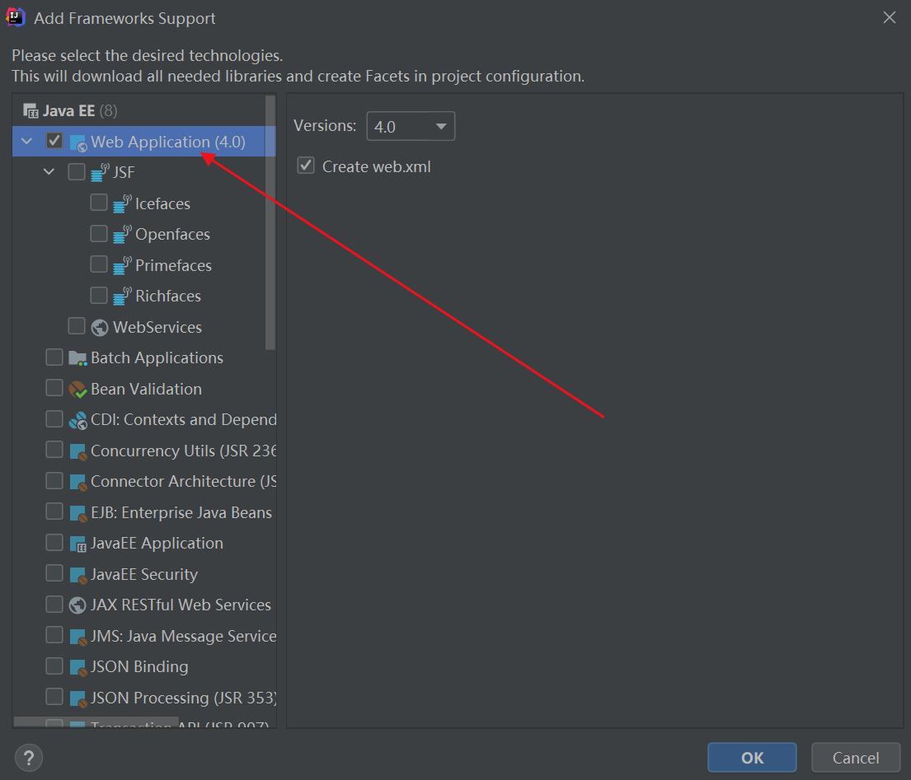Viewport: 911px width, 780px height.
Task: Click the Connector Architecture icon
Action: coord(77,483)
